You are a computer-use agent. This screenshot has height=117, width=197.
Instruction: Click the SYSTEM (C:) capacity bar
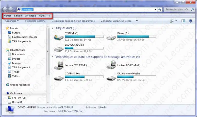tap(84, 37)
